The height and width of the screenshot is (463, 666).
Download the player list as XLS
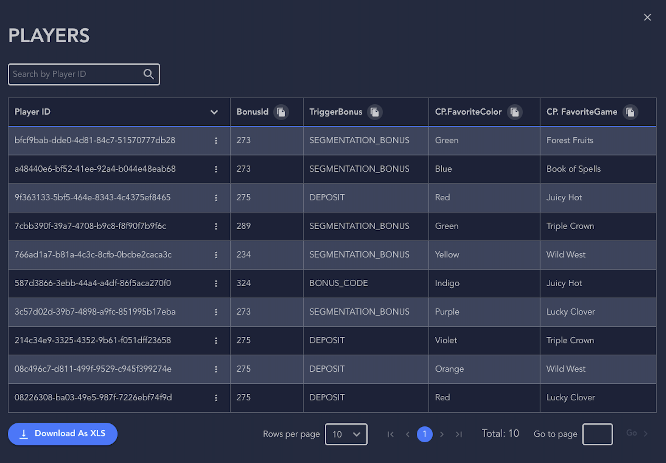tap(63, 434)
